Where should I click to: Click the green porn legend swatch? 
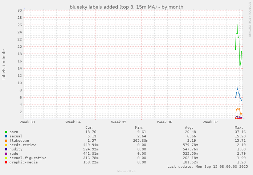pyautogui.click(x=6, y=132)
